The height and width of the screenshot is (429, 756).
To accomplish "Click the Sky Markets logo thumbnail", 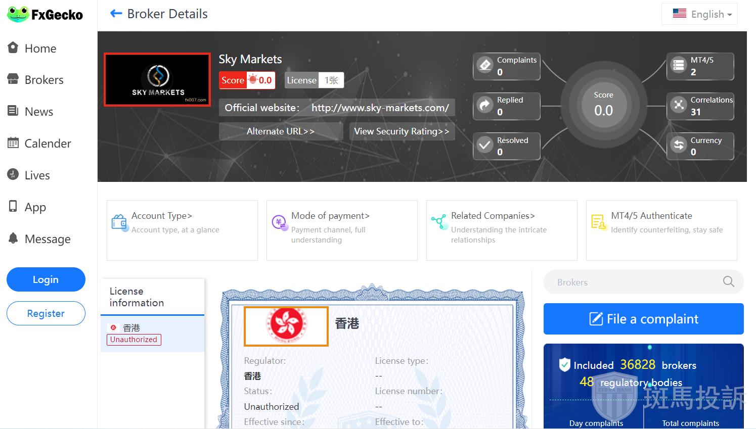I will [157, 80].
